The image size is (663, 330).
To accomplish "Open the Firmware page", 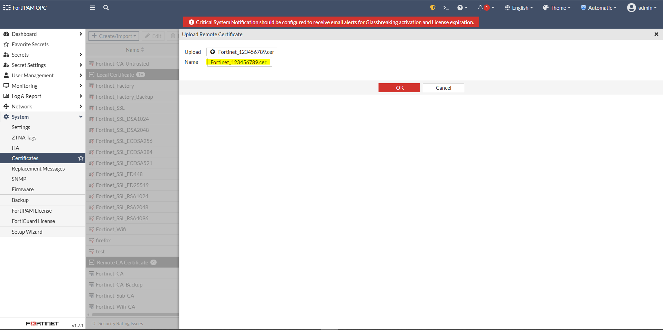I will [x=43, y=189].
